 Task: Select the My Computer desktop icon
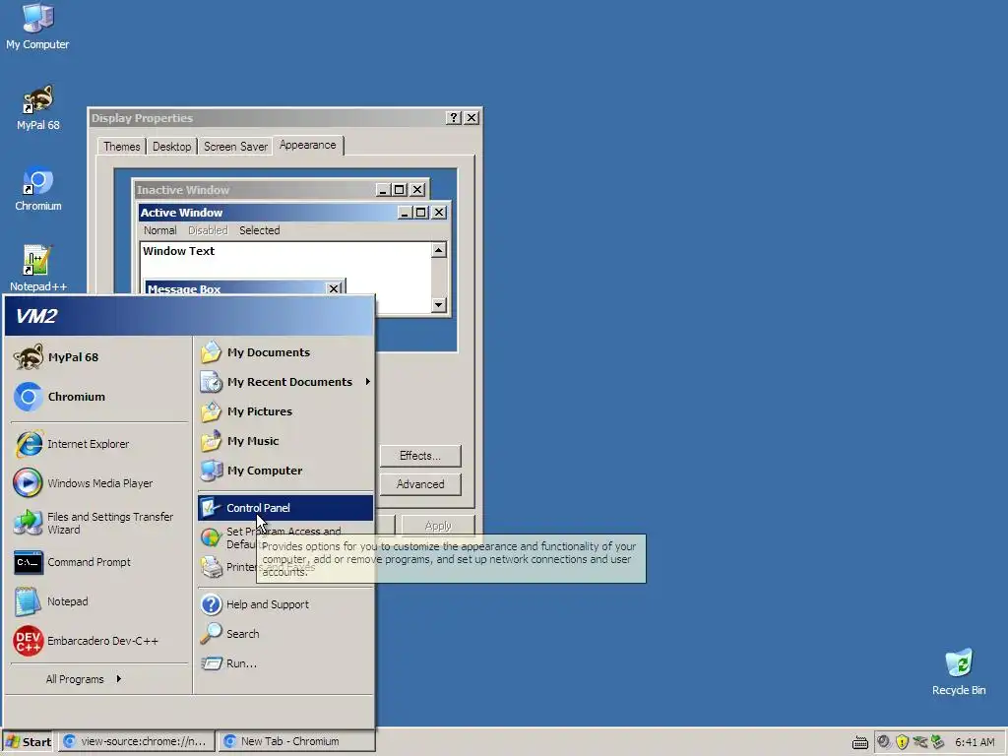(x=37, y=27)
